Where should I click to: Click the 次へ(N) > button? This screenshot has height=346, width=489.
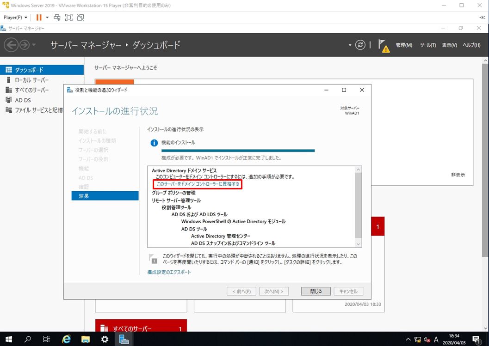pos(274,291)
